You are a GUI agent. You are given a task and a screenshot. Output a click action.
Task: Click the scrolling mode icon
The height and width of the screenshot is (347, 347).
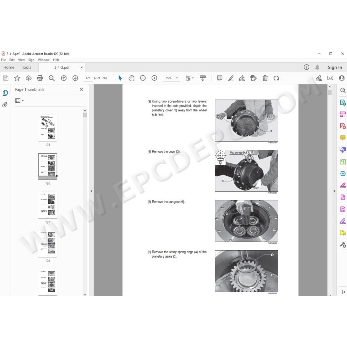coord(203,78)
